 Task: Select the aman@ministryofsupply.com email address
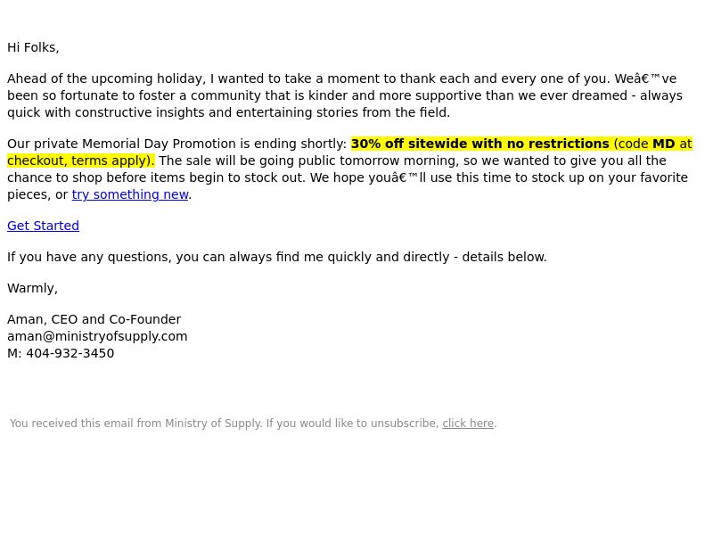click(x=97, y=336)
